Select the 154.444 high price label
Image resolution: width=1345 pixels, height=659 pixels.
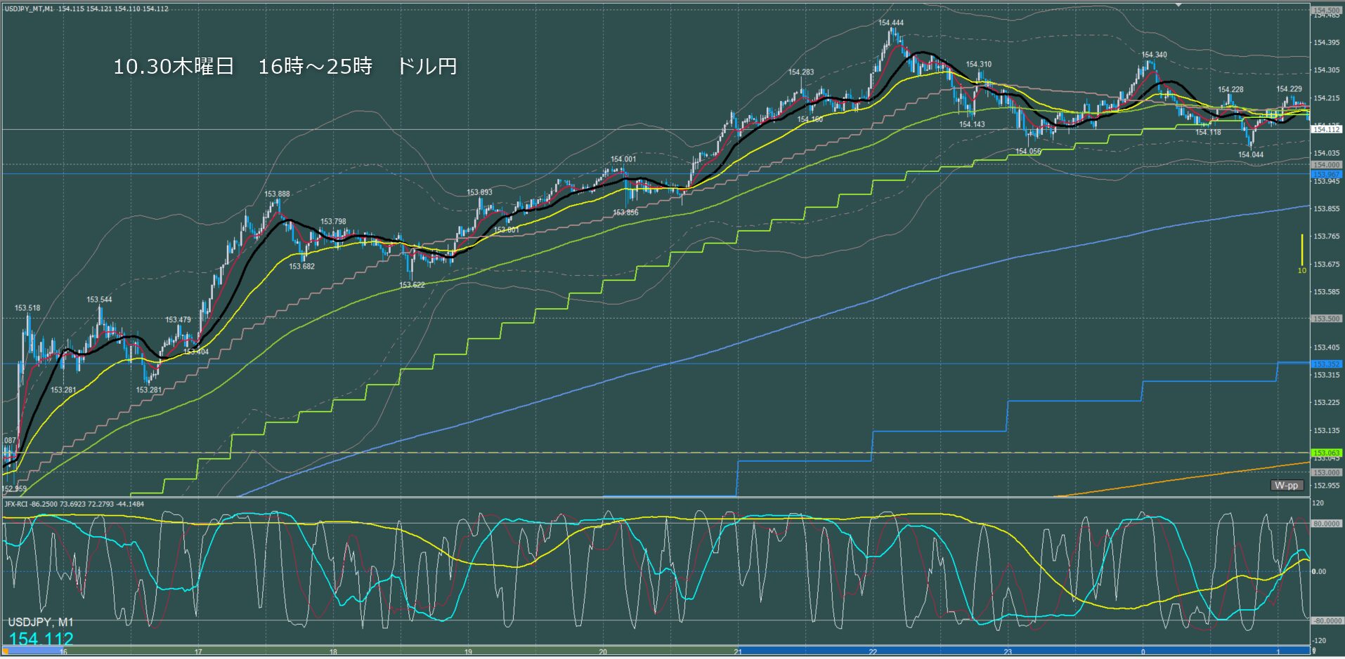[890, 23]
